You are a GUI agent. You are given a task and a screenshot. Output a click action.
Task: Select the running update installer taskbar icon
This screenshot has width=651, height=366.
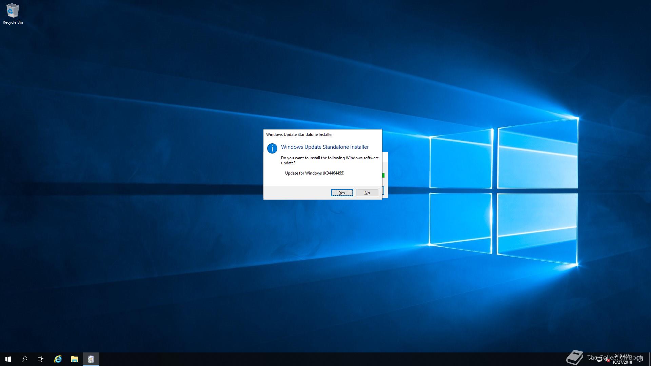click(x=91, y=359)
